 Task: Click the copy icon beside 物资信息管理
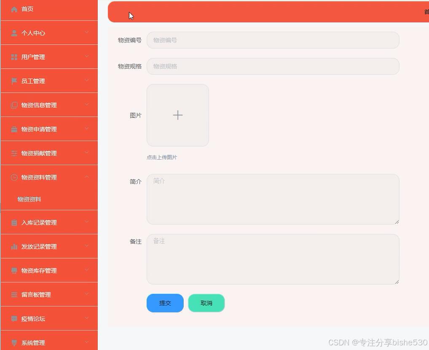click(x=14, y=105)
